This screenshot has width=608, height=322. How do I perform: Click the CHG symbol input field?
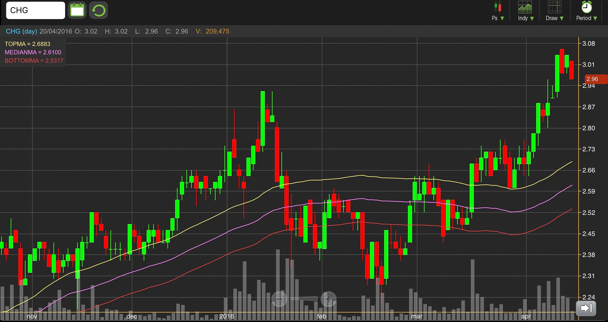(35, 10)
